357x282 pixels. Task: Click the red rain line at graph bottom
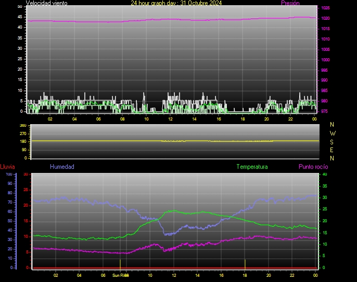[175, 268]
